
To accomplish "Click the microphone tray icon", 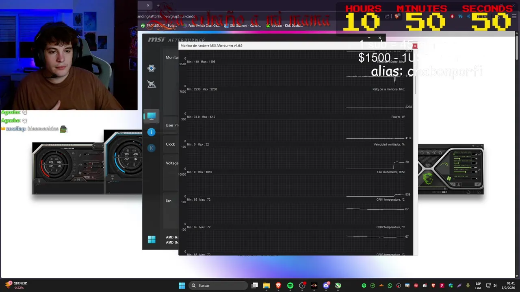I will (468, 286).
